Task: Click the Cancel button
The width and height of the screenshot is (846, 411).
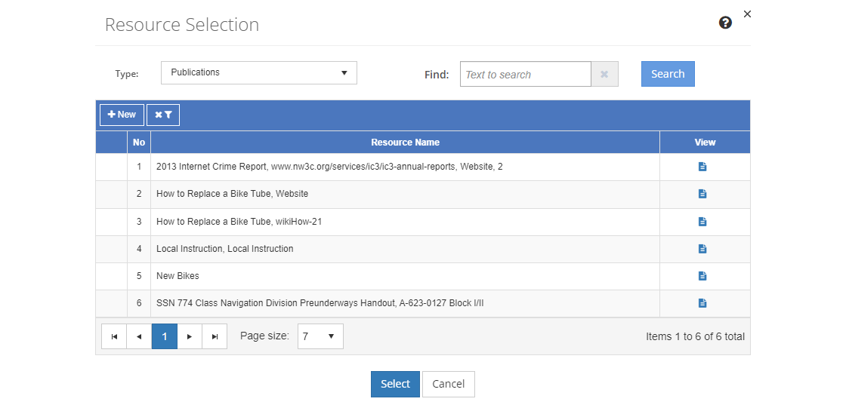Action: point(449,384)
